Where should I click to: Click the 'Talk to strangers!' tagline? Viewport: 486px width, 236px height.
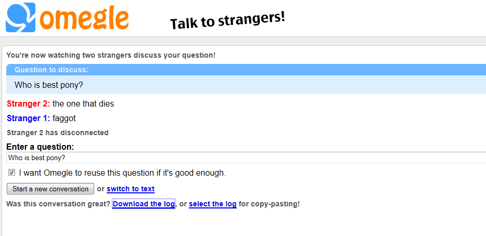coord(227,21)
